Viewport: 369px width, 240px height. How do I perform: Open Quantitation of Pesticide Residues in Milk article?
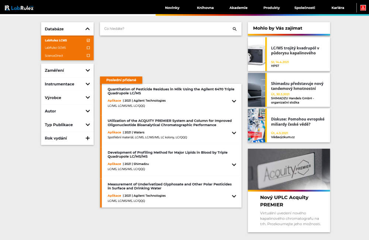pos(171,91)
